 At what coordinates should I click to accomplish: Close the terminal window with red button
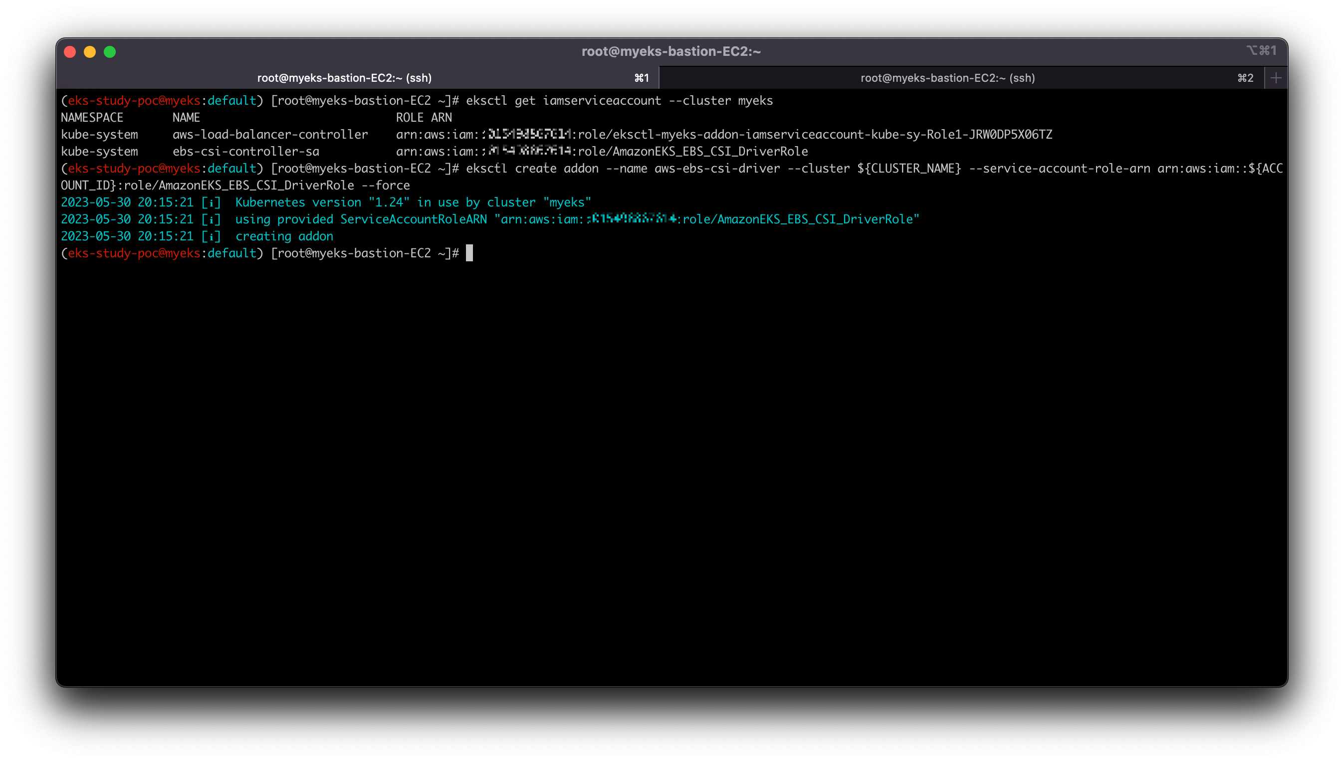click(70, 52)
